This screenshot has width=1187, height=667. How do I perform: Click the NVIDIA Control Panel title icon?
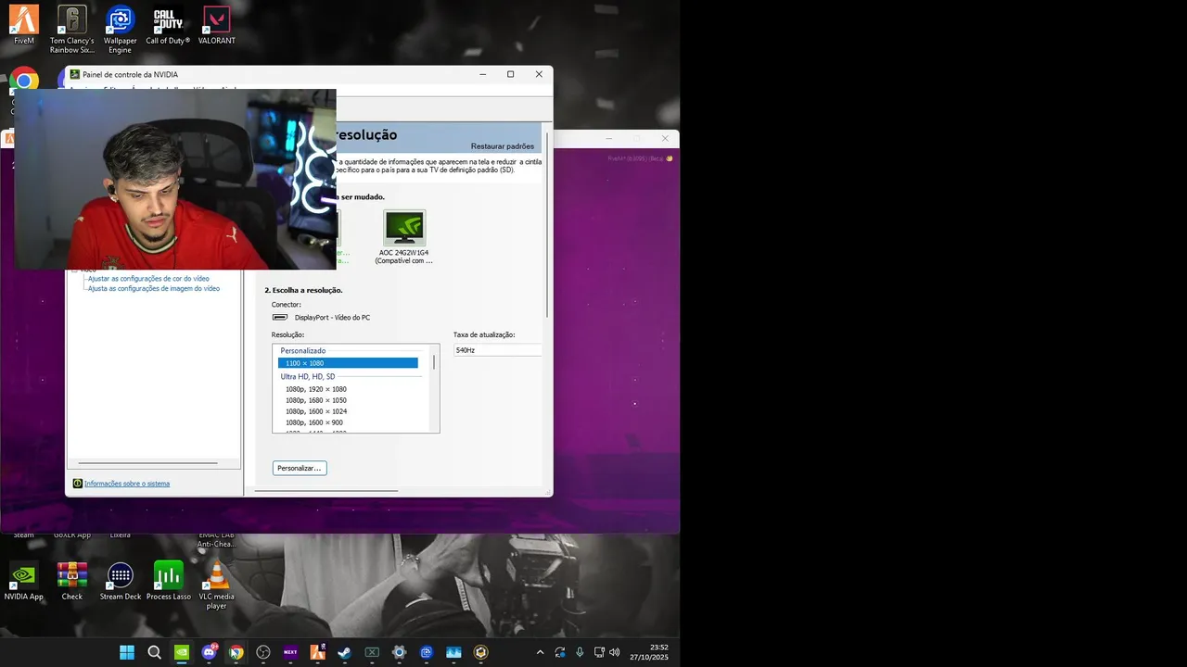point(75,74)
